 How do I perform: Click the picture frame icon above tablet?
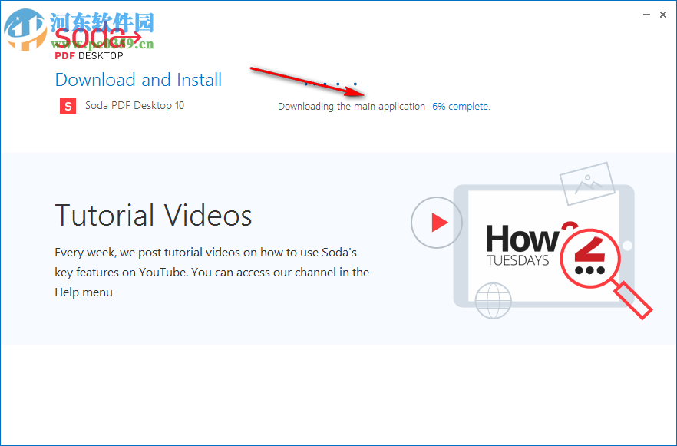[587, 183]
